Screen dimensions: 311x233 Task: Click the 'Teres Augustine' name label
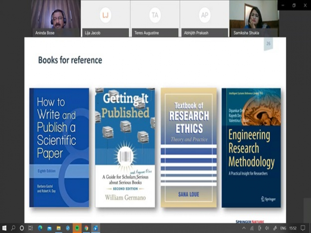[147, 33]
